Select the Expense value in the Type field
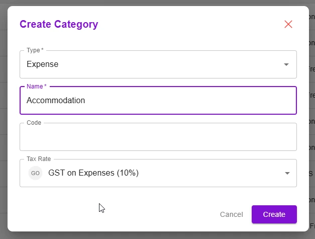 [x=43, y=64]
